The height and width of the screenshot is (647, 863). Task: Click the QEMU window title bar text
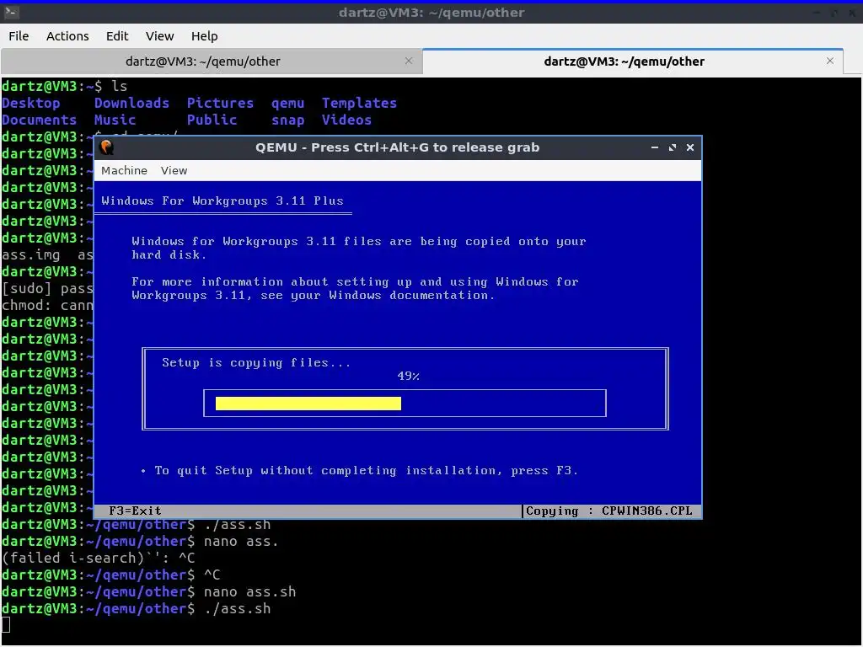pyautogui.click(x=398, y=147)
